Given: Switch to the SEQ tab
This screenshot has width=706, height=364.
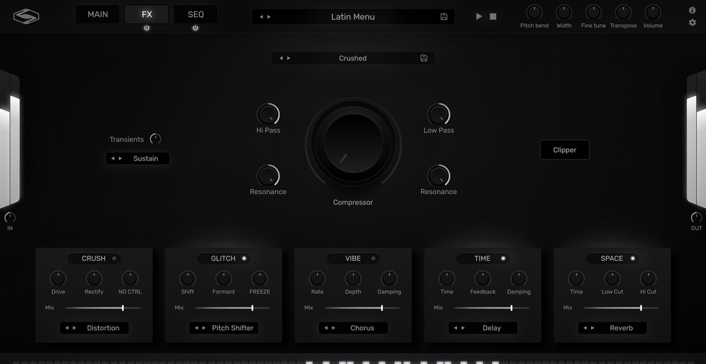Looking at the screenshot, I should (x=195, y=14).
